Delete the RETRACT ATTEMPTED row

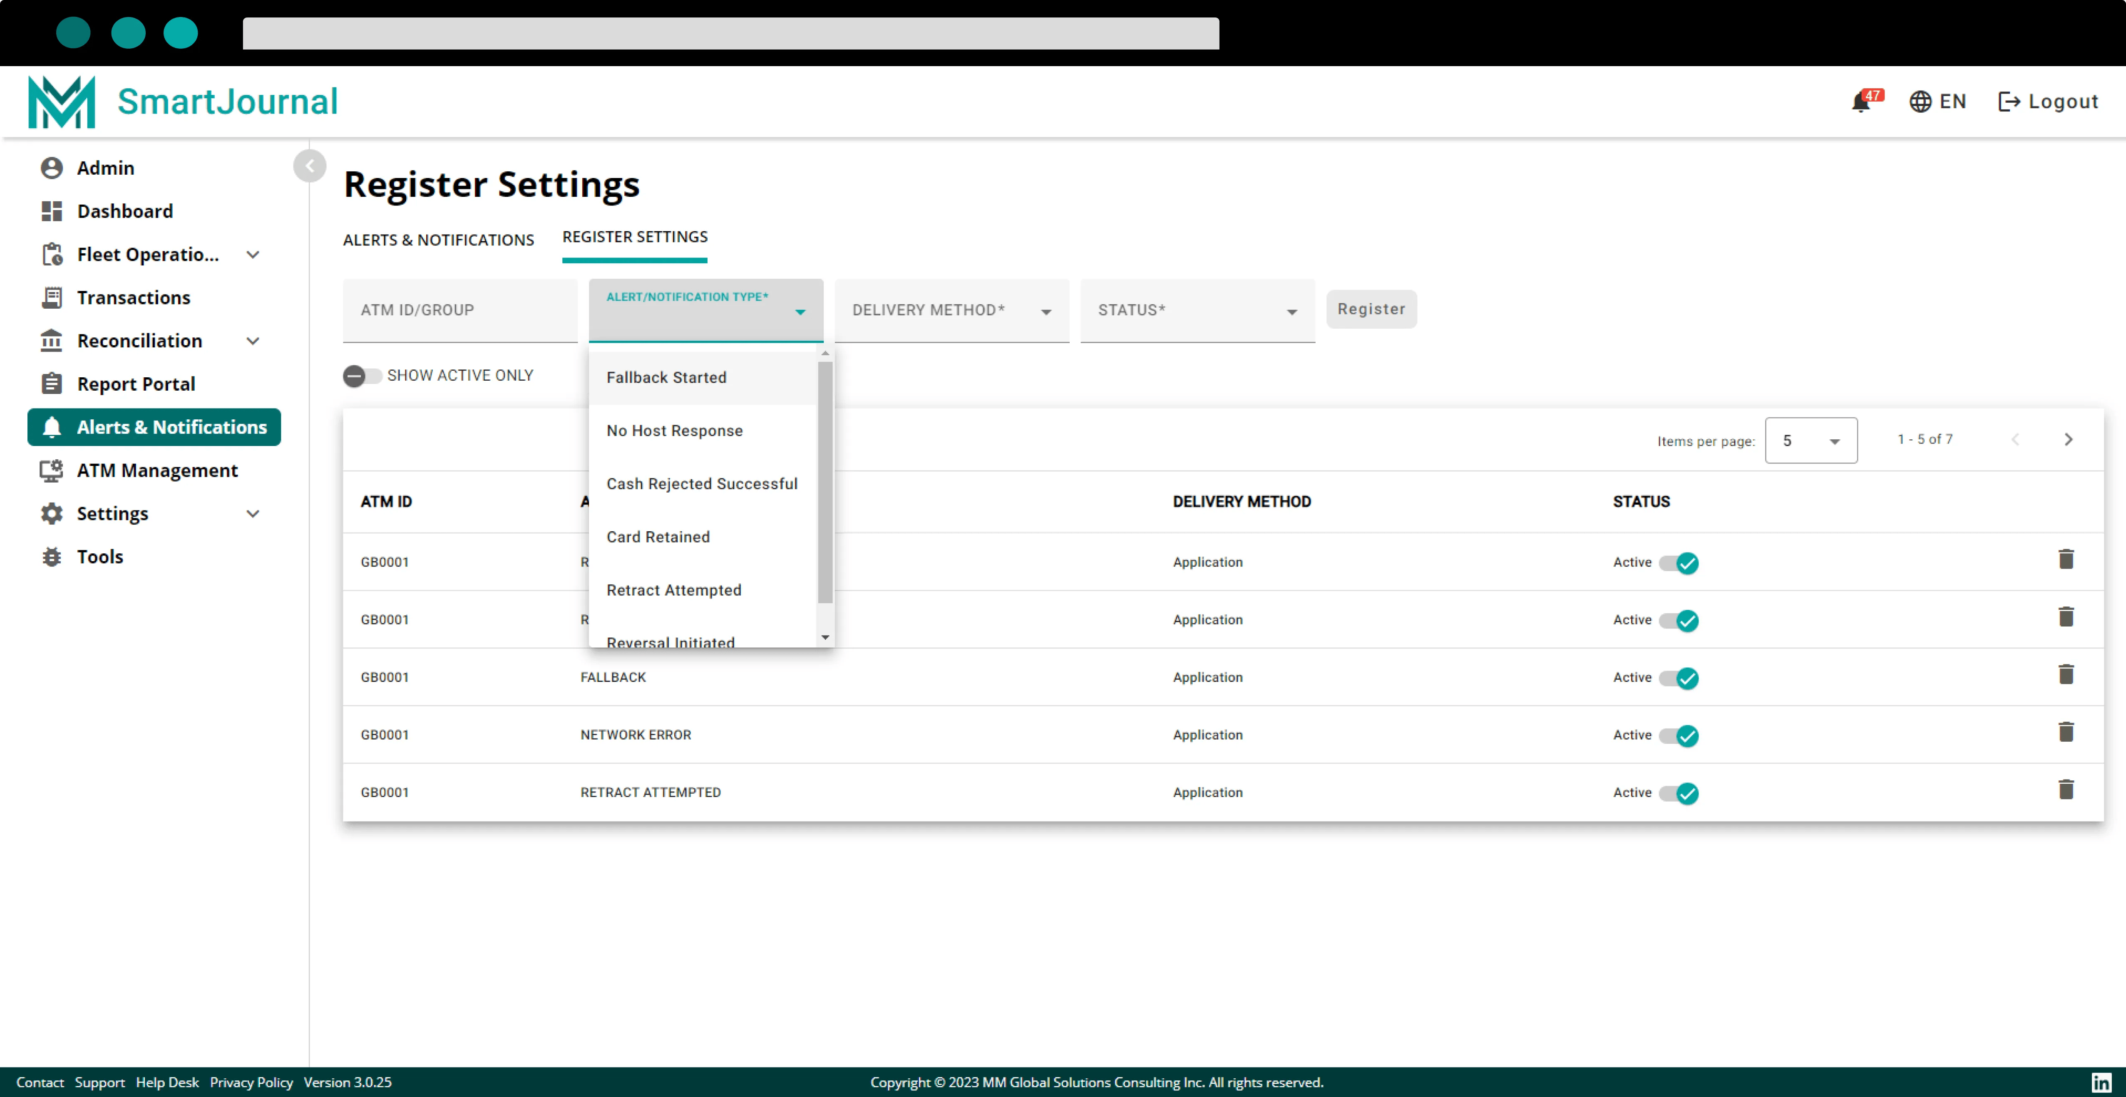pos(2066,790)
